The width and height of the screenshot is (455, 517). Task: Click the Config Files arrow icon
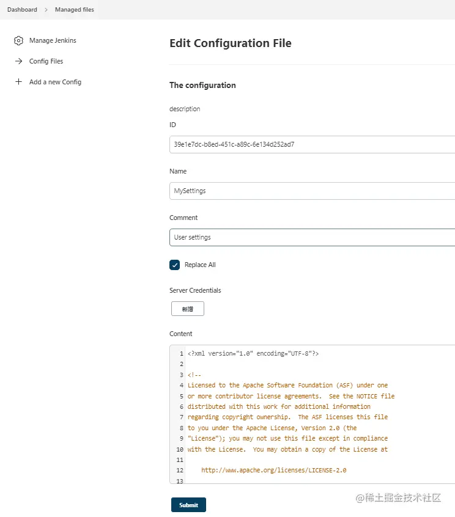tap(18, 61)
